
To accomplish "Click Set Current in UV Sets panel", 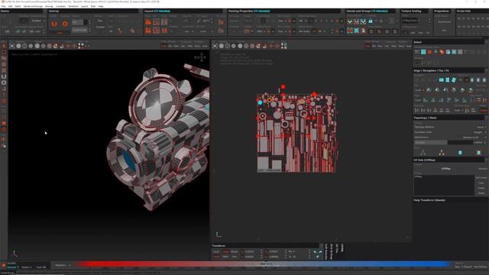I will [x=481, y=177].
